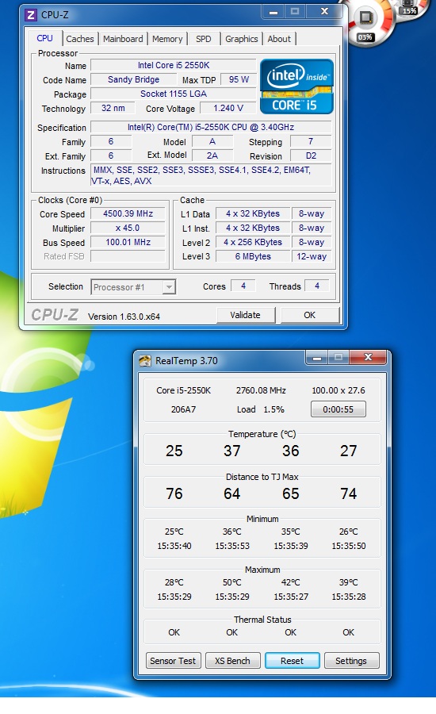Click the core temperature reading '37'
This screenshot has width=436, height=714.
pyautogui.click(x=232, y=451)
